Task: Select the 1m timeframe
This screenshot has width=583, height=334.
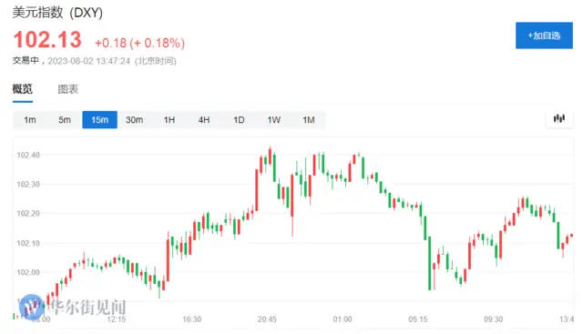Action: pos(30,120)
